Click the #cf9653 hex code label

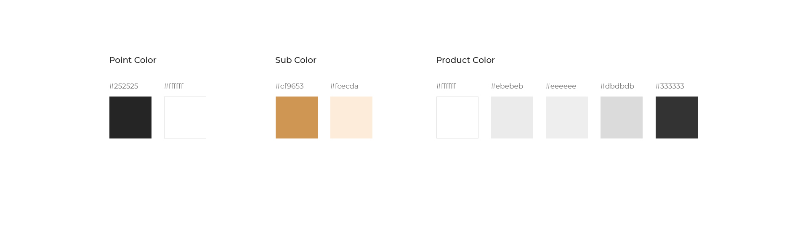(x=290, y=86)
